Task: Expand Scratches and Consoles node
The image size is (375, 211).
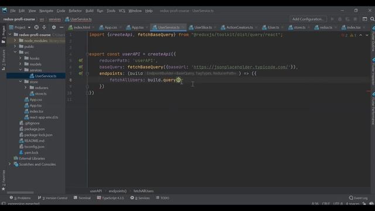Action: (x=9, y=164)
